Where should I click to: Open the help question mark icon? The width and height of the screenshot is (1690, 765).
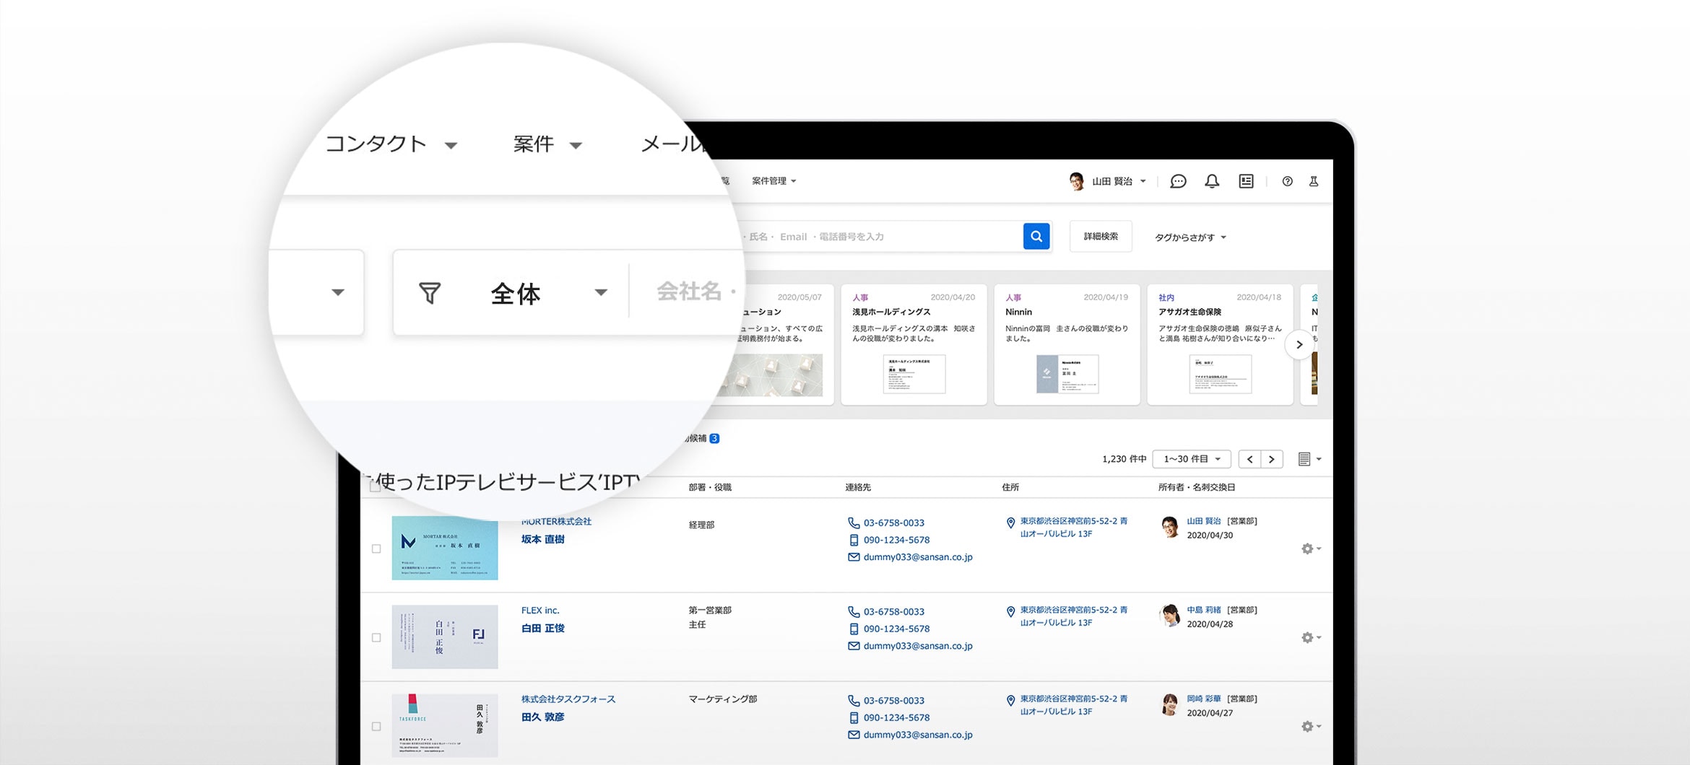coord(1287,181)
